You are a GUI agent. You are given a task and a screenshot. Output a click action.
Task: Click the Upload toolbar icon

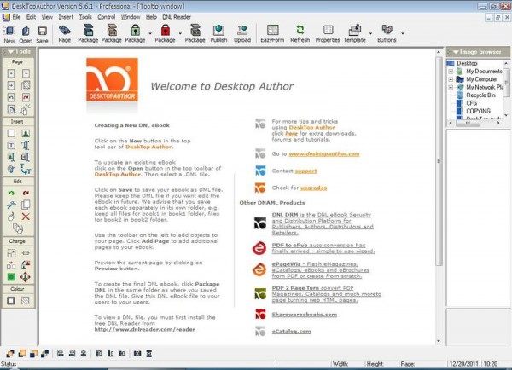(242, 33)
